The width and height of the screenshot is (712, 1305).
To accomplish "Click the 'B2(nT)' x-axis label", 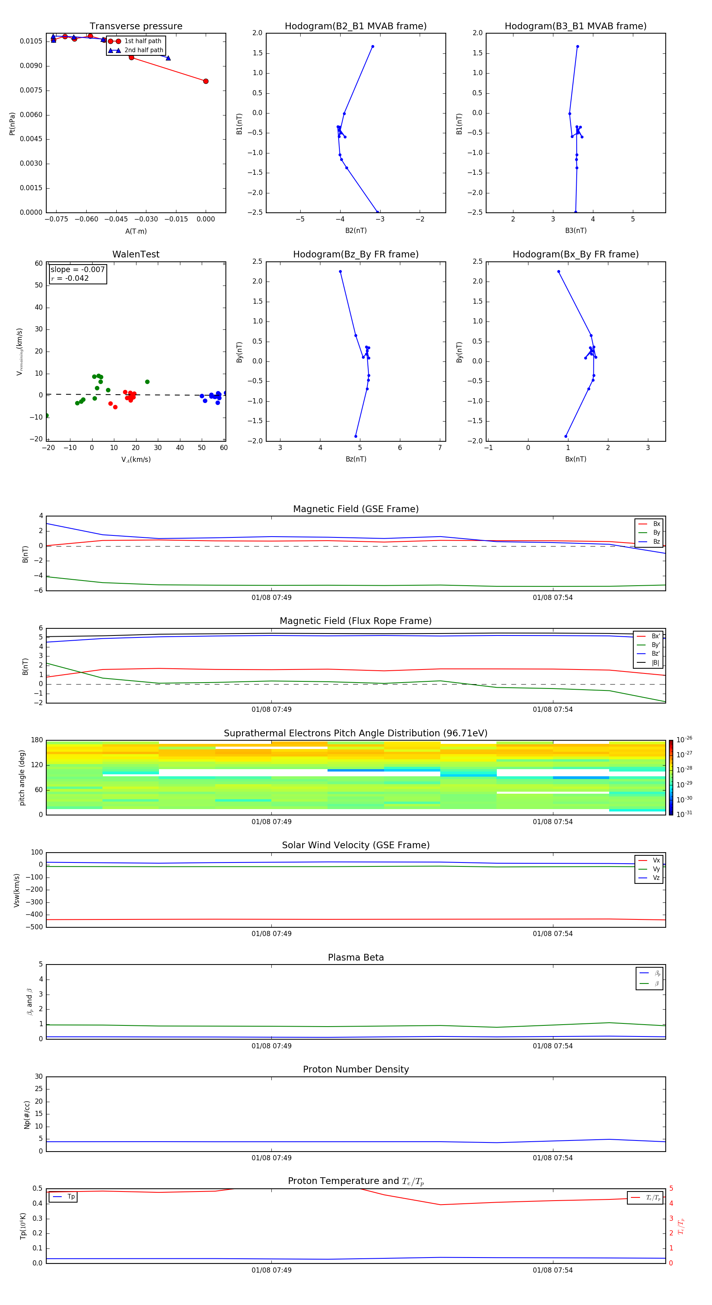I will tap(356, 231).
